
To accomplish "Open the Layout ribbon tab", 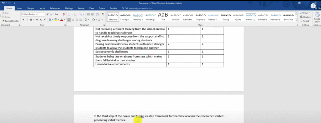I will click(42, 8).
